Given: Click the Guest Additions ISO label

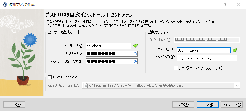Looking at the screenshot, I should tap(64, 86).
